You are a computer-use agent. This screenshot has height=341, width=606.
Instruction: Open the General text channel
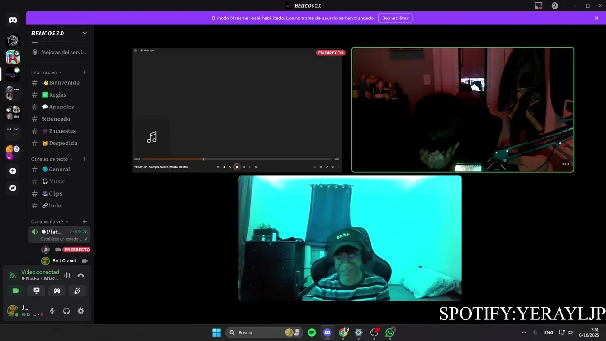click(x=59, y=169)
